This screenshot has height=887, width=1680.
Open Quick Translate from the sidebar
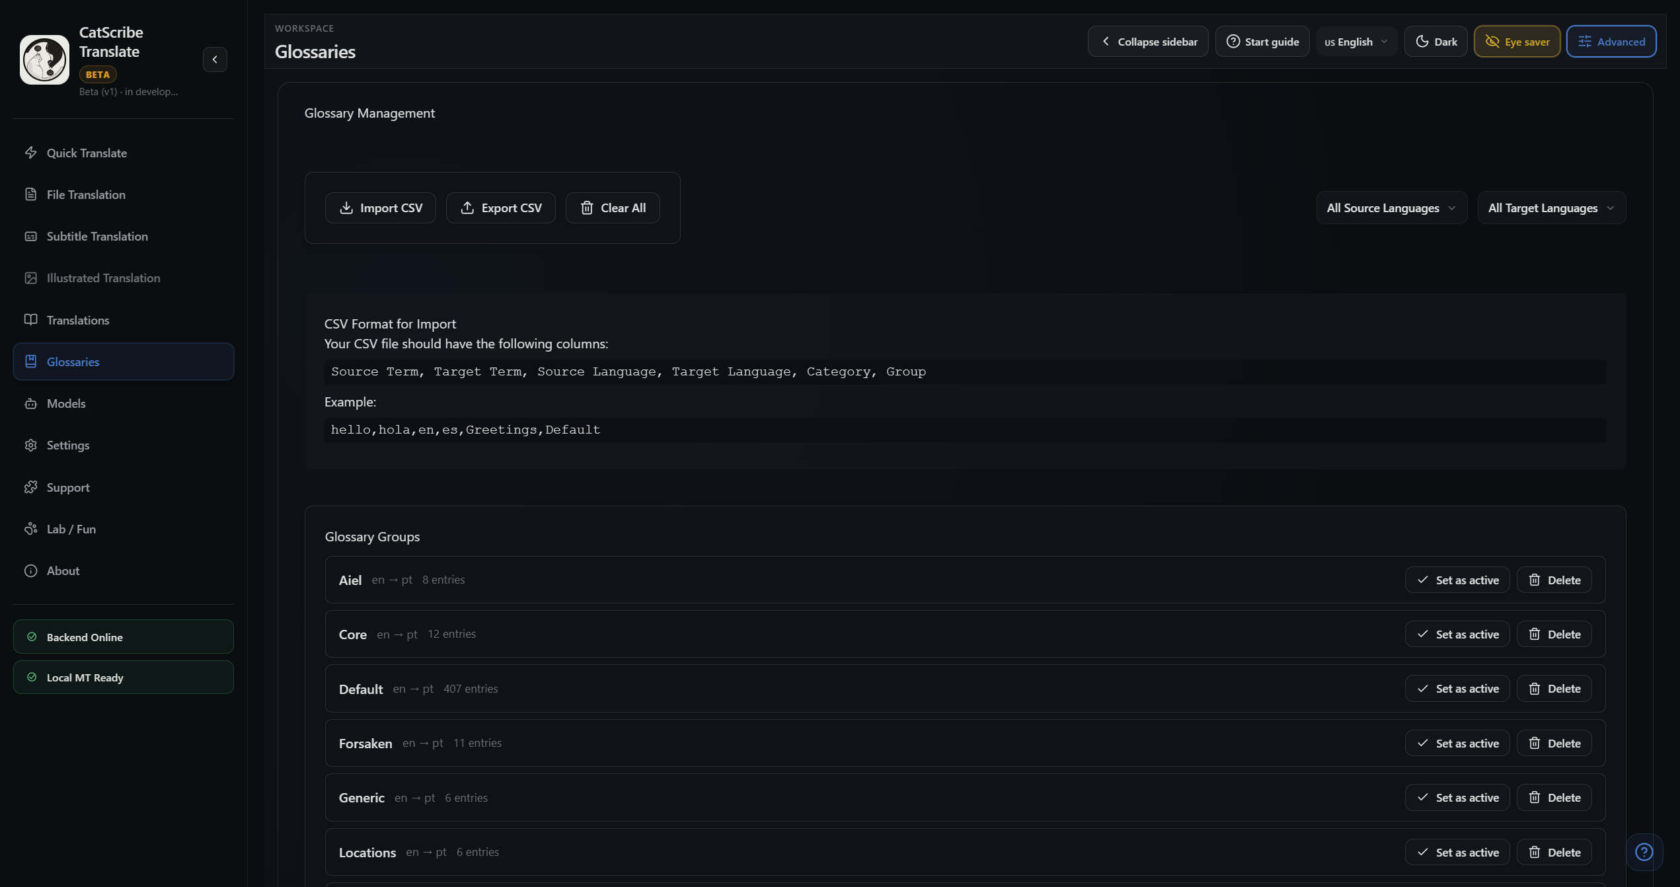(x=87, y=153)
